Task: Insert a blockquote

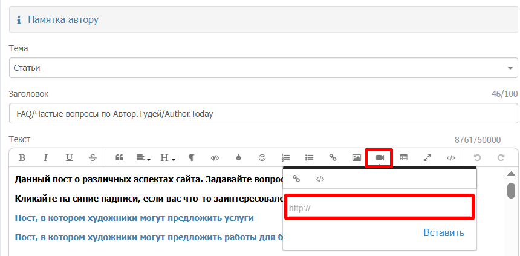Action: (119, 158)
